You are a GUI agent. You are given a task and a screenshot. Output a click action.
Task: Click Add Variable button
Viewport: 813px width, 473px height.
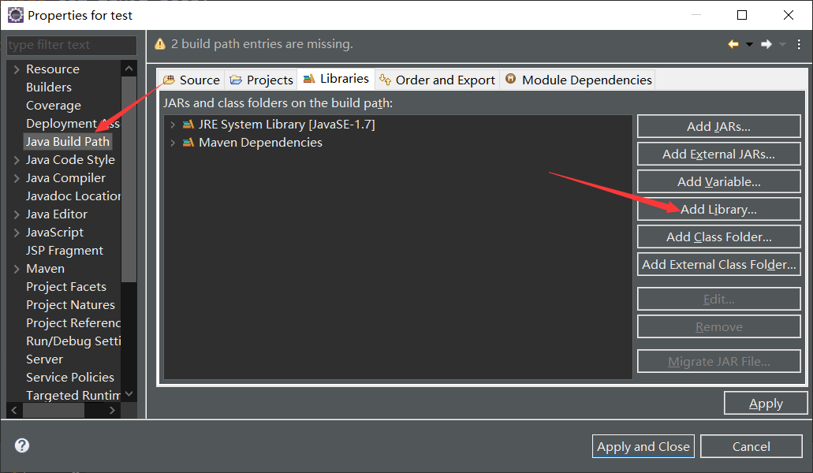718,182
